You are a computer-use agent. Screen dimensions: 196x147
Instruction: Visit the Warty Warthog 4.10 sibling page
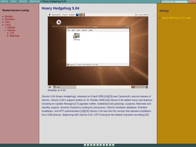[x=176, y=18]
